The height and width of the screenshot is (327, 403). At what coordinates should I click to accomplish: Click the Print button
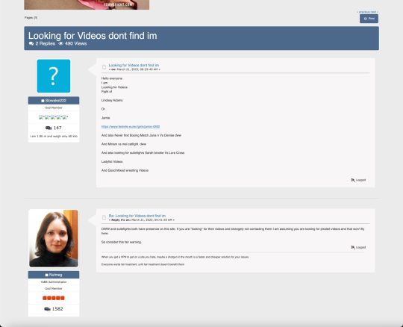coord(369,19)
